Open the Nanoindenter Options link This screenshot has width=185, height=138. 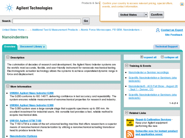pyautogui.click(x=23, y=136)
